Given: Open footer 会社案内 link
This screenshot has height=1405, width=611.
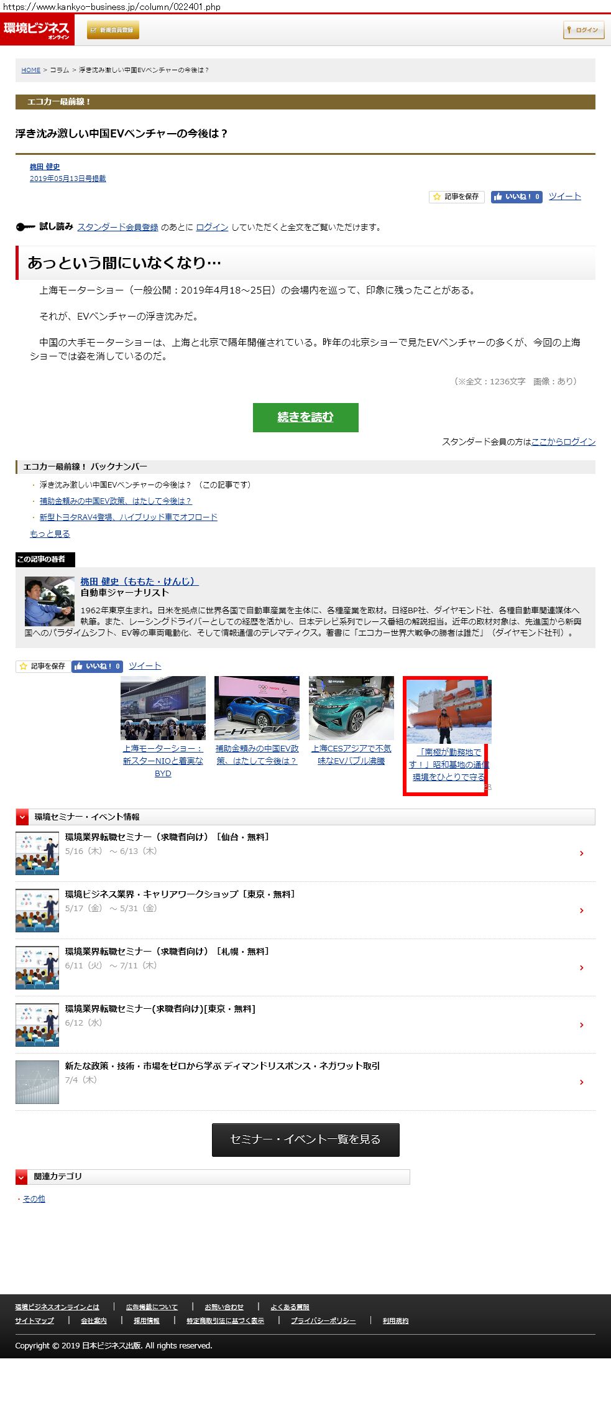Looking at the screenshot, I should [94, 1320].
